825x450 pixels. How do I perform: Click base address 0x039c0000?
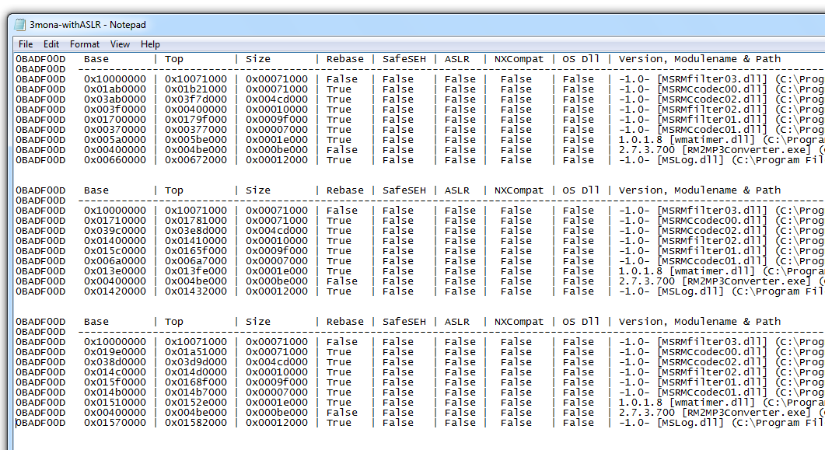pyautogui.click(x=115, y=231)
